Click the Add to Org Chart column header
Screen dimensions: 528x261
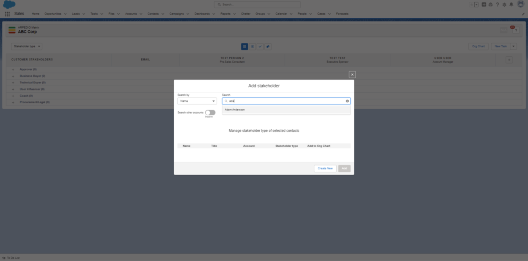click(319, 146)
